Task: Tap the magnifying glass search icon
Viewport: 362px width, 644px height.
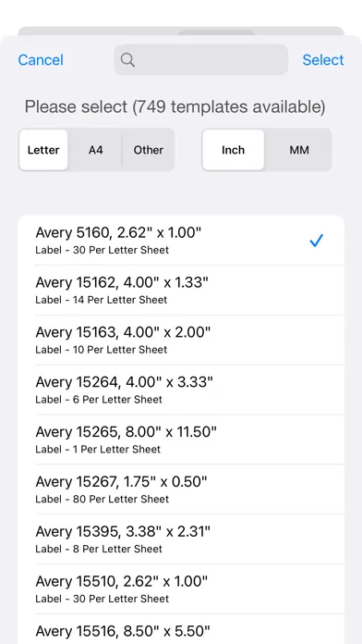Action: [127, 60]
